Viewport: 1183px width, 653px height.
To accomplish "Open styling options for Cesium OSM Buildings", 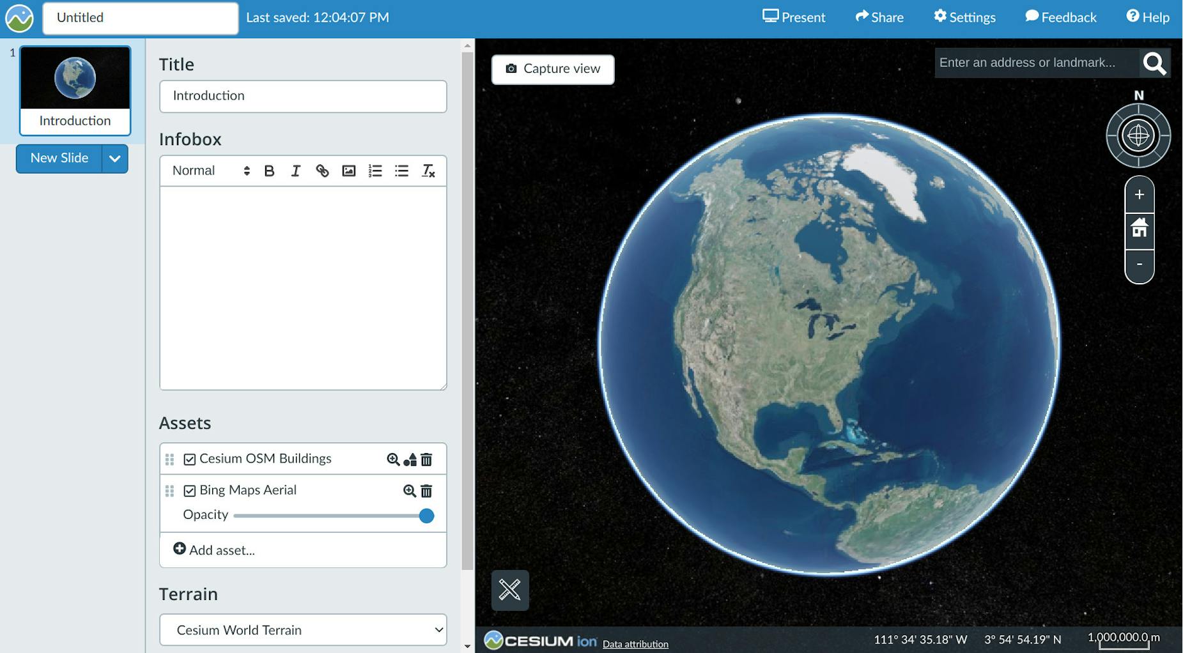I will 409,459.
